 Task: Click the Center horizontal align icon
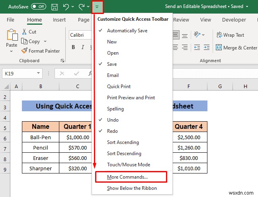[x=176, y=47]
